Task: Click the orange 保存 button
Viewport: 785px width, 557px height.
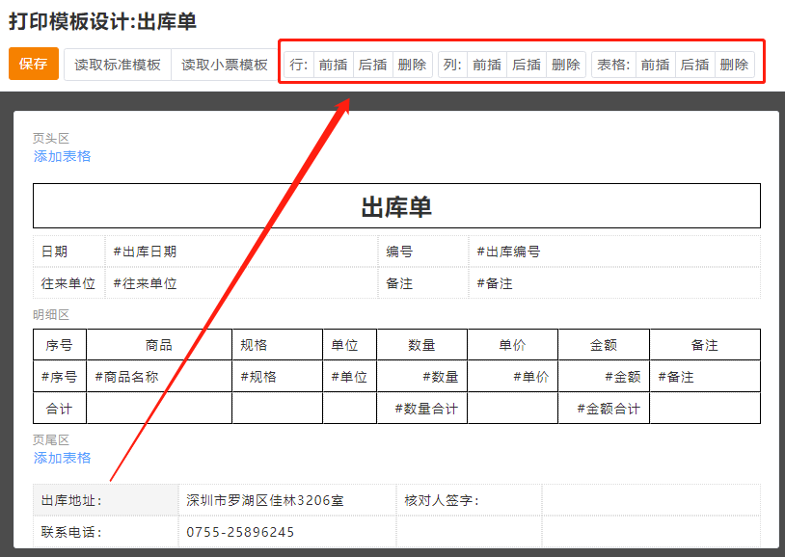Action: (34, 65)
